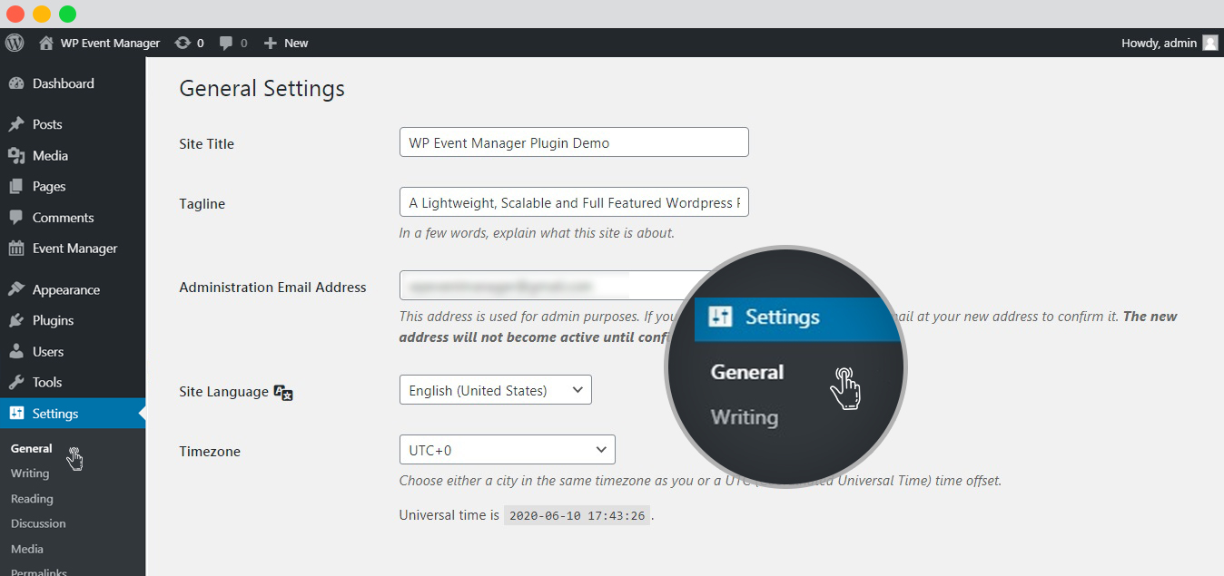Select the Writing settings submenu
The height and width of the screenshot is (576, 1224).
pos(30,473)
